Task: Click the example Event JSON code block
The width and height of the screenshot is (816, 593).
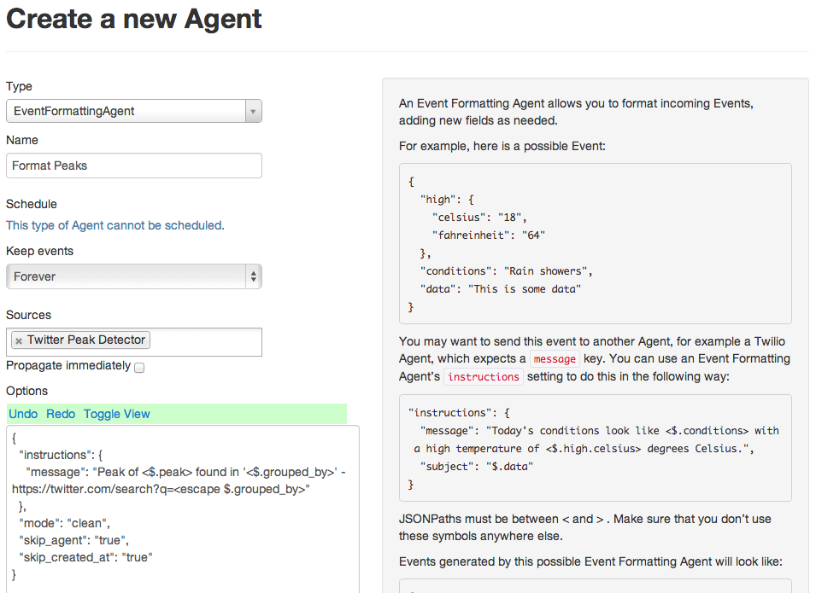Action: 595,244
